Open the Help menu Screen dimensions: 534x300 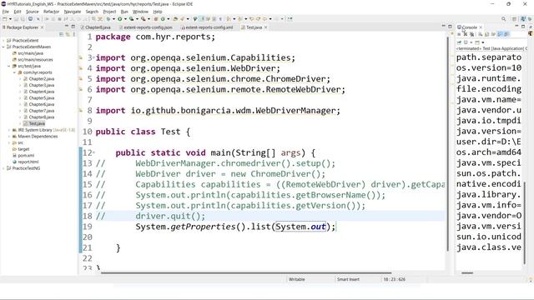point(158,12)
